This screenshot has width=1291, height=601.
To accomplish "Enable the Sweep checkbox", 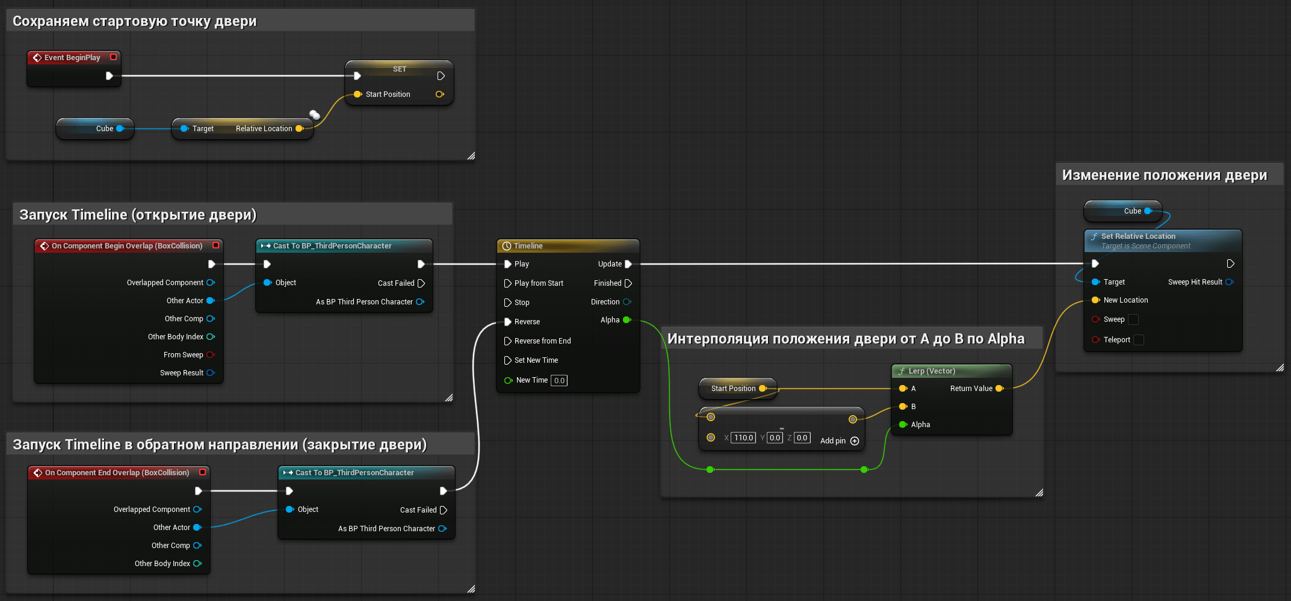I will 1133,319.
